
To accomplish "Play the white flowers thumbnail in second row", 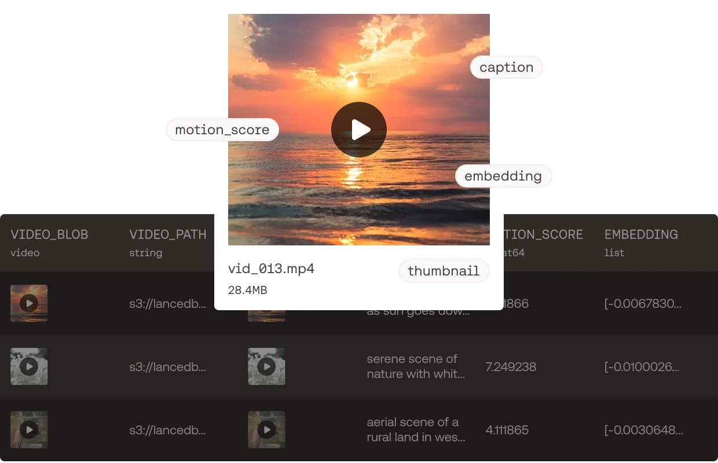I will coord(266,366).
